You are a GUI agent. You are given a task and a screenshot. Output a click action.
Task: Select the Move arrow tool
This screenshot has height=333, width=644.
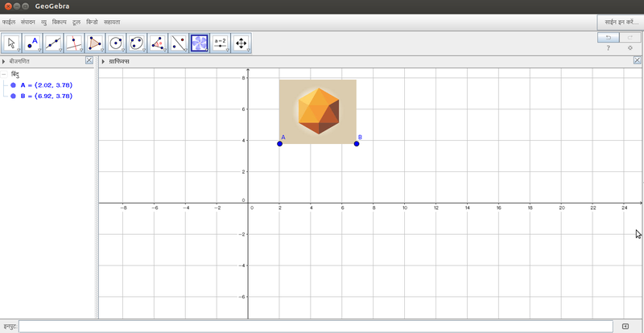point(11,43)
